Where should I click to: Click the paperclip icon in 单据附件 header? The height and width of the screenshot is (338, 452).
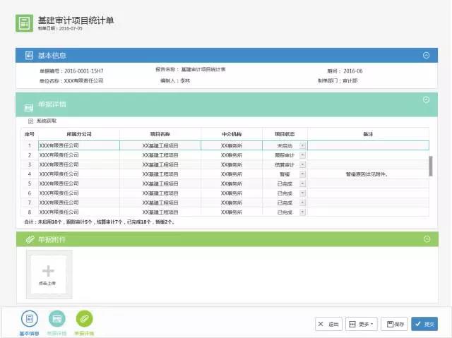pyautogui.click(x=29, y=240)
